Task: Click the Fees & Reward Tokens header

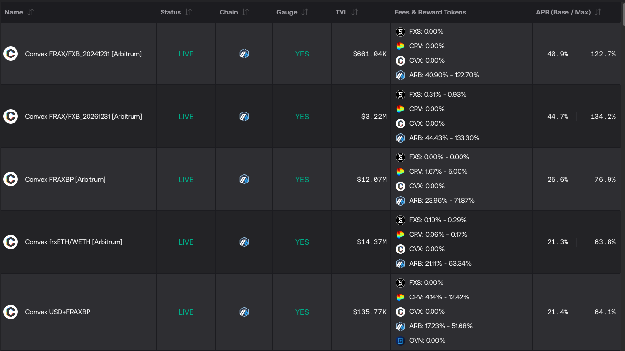Action: pyautogui.click(x=430, y=12)
